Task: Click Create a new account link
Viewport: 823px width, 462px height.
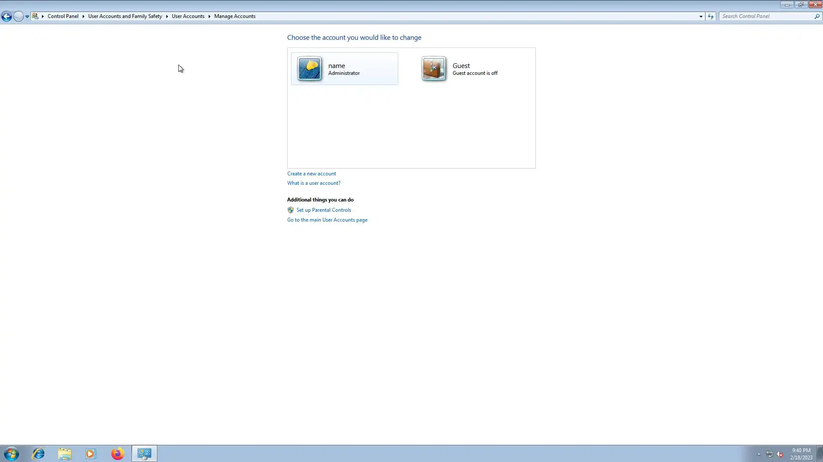Action: (x=311, y=174)
